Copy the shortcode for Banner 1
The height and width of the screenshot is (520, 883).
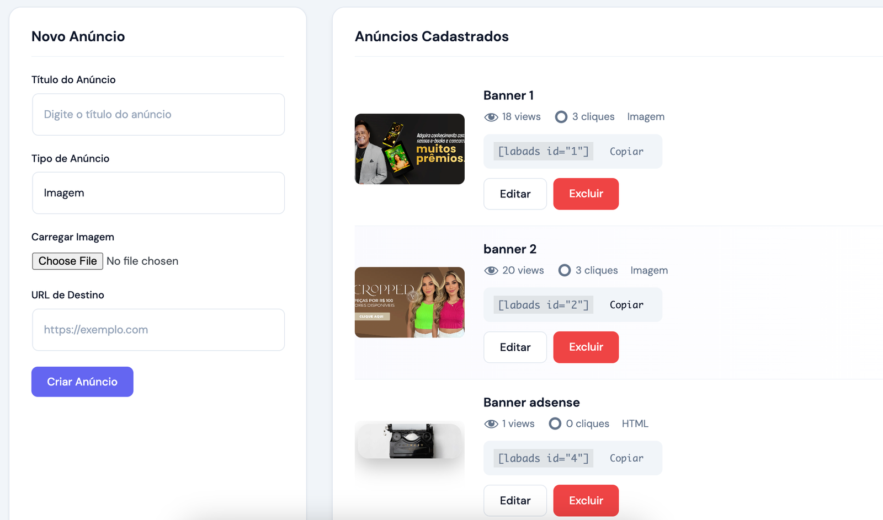626,152
